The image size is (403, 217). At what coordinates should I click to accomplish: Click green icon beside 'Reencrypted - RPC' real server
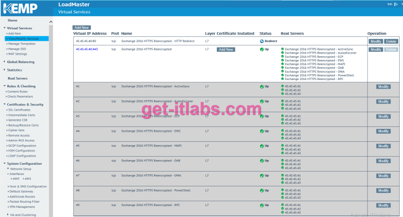(283, 79)
